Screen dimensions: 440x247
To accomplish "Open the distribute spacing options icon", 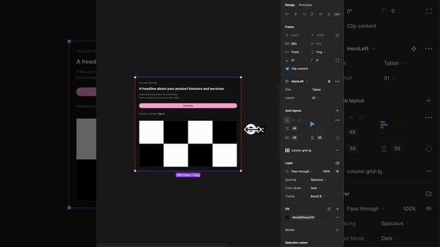I will tap(338, 14).
